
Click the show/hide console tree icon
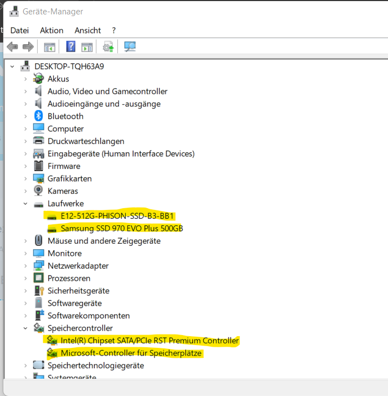point(50,47)
